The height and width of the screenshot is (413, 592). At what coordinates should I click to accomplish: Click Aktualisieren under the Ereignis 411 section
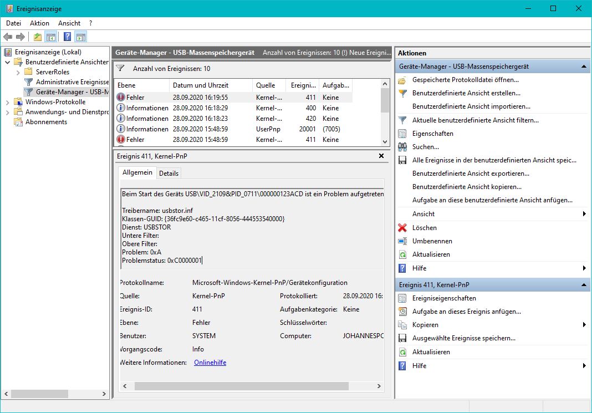[431, 352]
